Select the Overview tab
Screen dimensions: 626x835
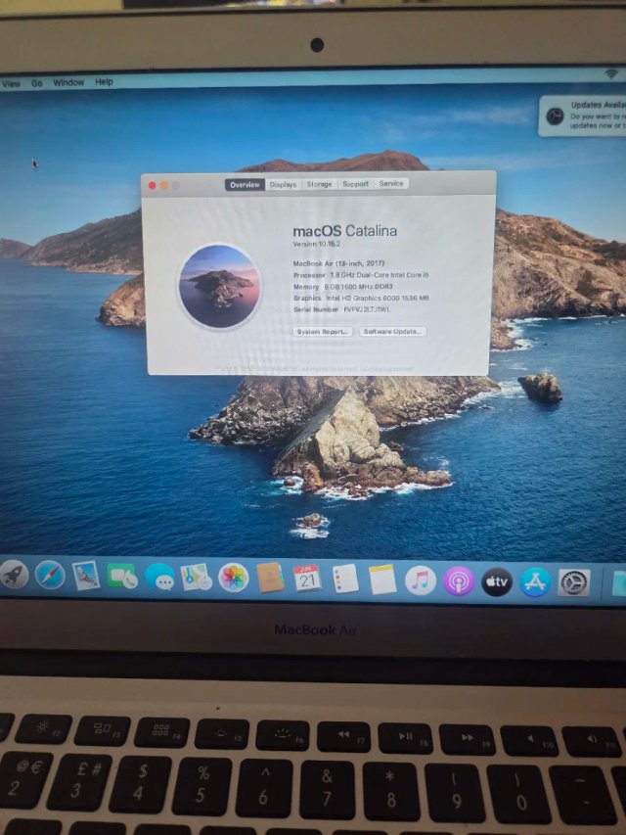[245, 185]
